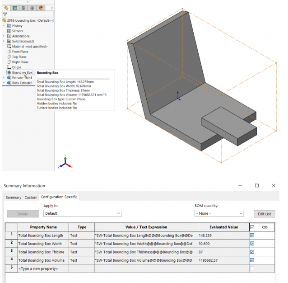The height and width of the screenshot is (283, 288).
Task: Expand the Solid Bodies(2) folder
Action: pyautogui.click(x=4, y=41)
